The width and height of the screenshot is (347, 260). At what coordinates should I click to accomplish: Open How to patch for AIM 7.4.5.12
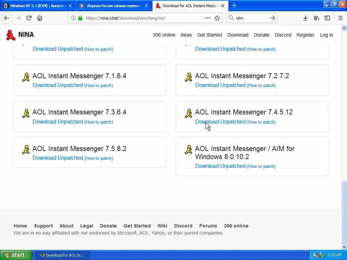[261, 122]
